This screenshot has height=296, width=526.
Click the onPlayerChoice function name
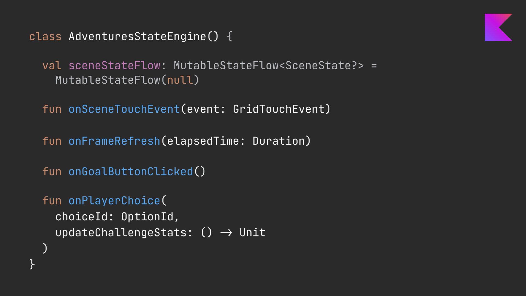click(114, 201)
